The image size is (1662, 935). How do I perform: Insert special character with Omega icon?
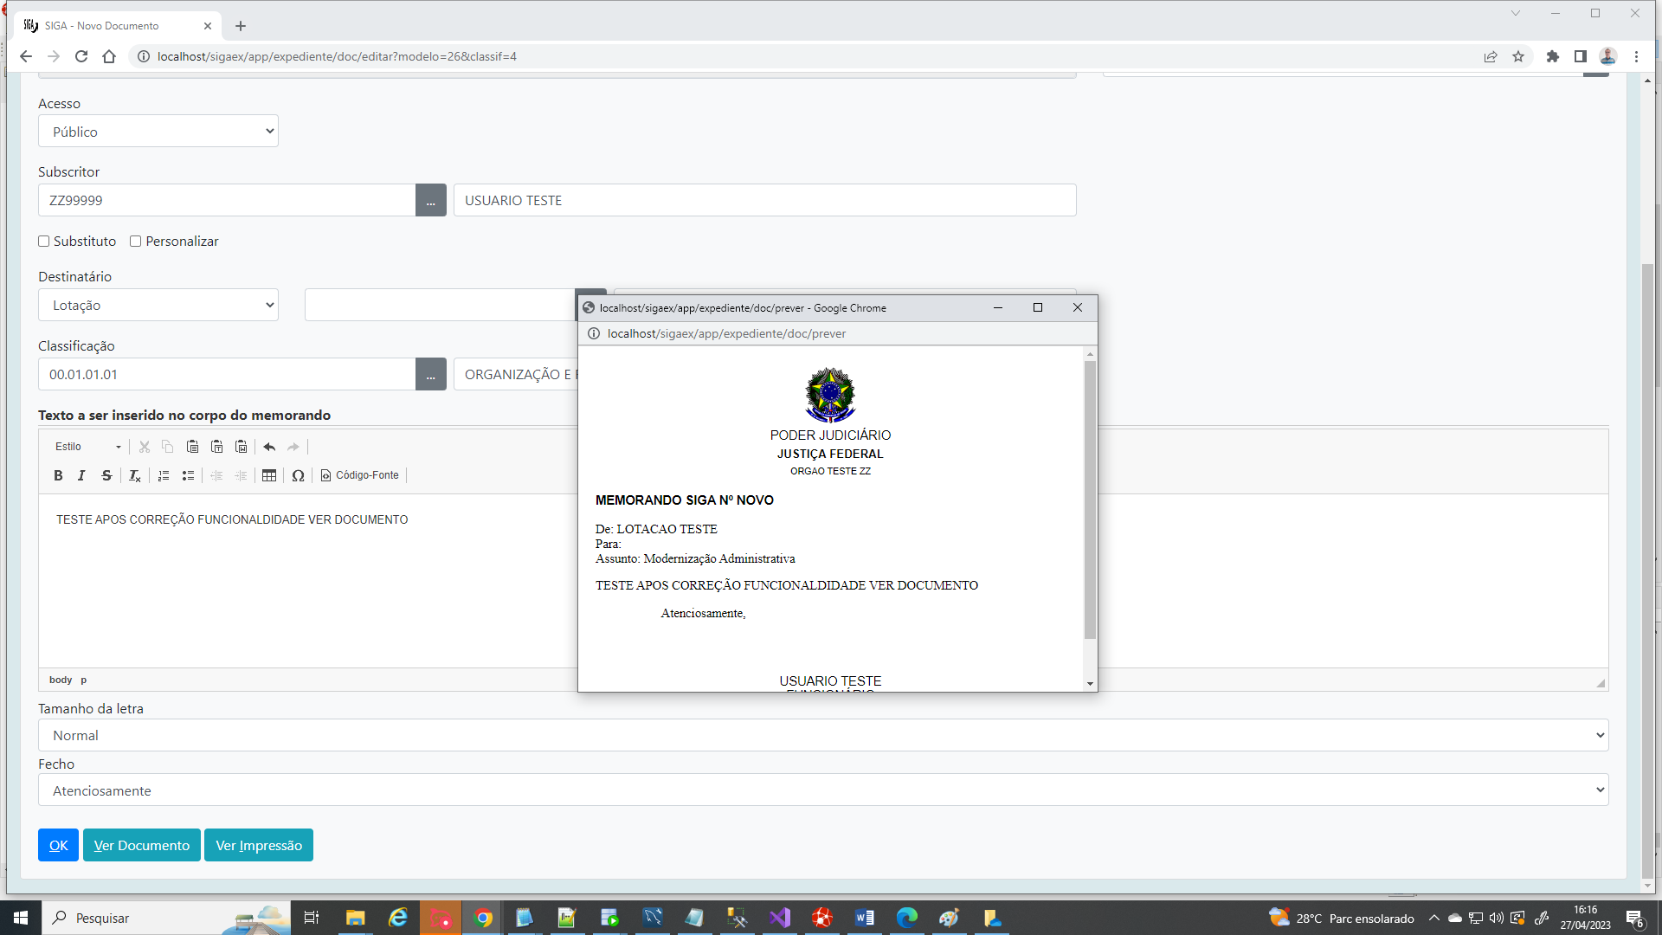(298, 475)
